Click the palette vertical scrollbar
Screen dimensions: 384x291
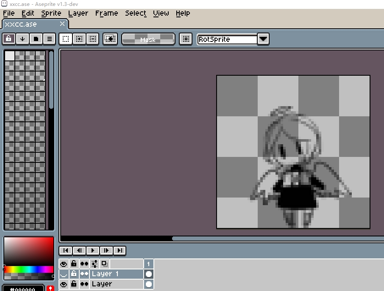pyautogui.click(x=51, y=80)
